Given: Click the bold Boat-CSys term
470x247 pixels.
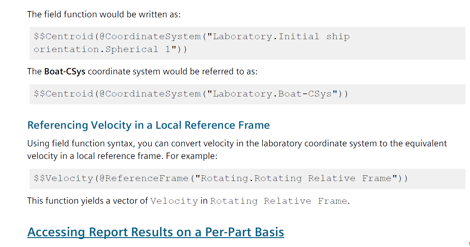Looking at the screenshot, I should (x=65, y=72).
